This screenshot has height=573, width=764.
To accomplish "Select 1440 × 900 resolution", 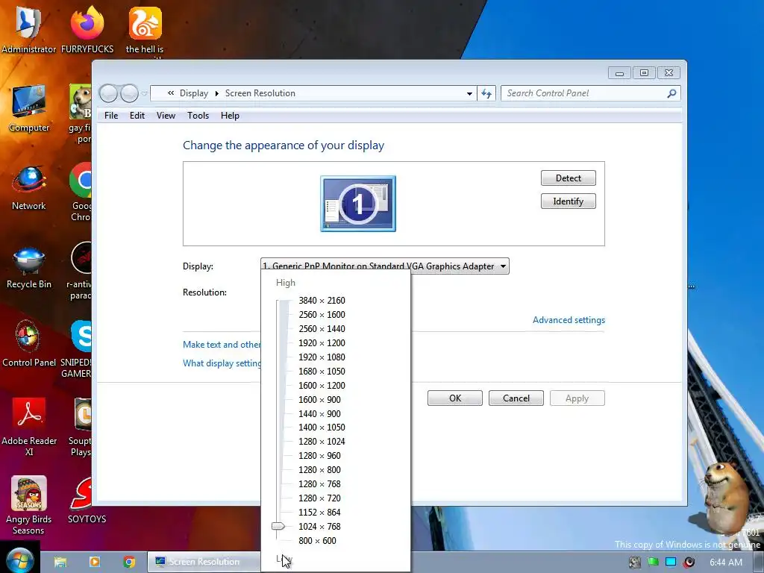I will click(x=319, y=413).
